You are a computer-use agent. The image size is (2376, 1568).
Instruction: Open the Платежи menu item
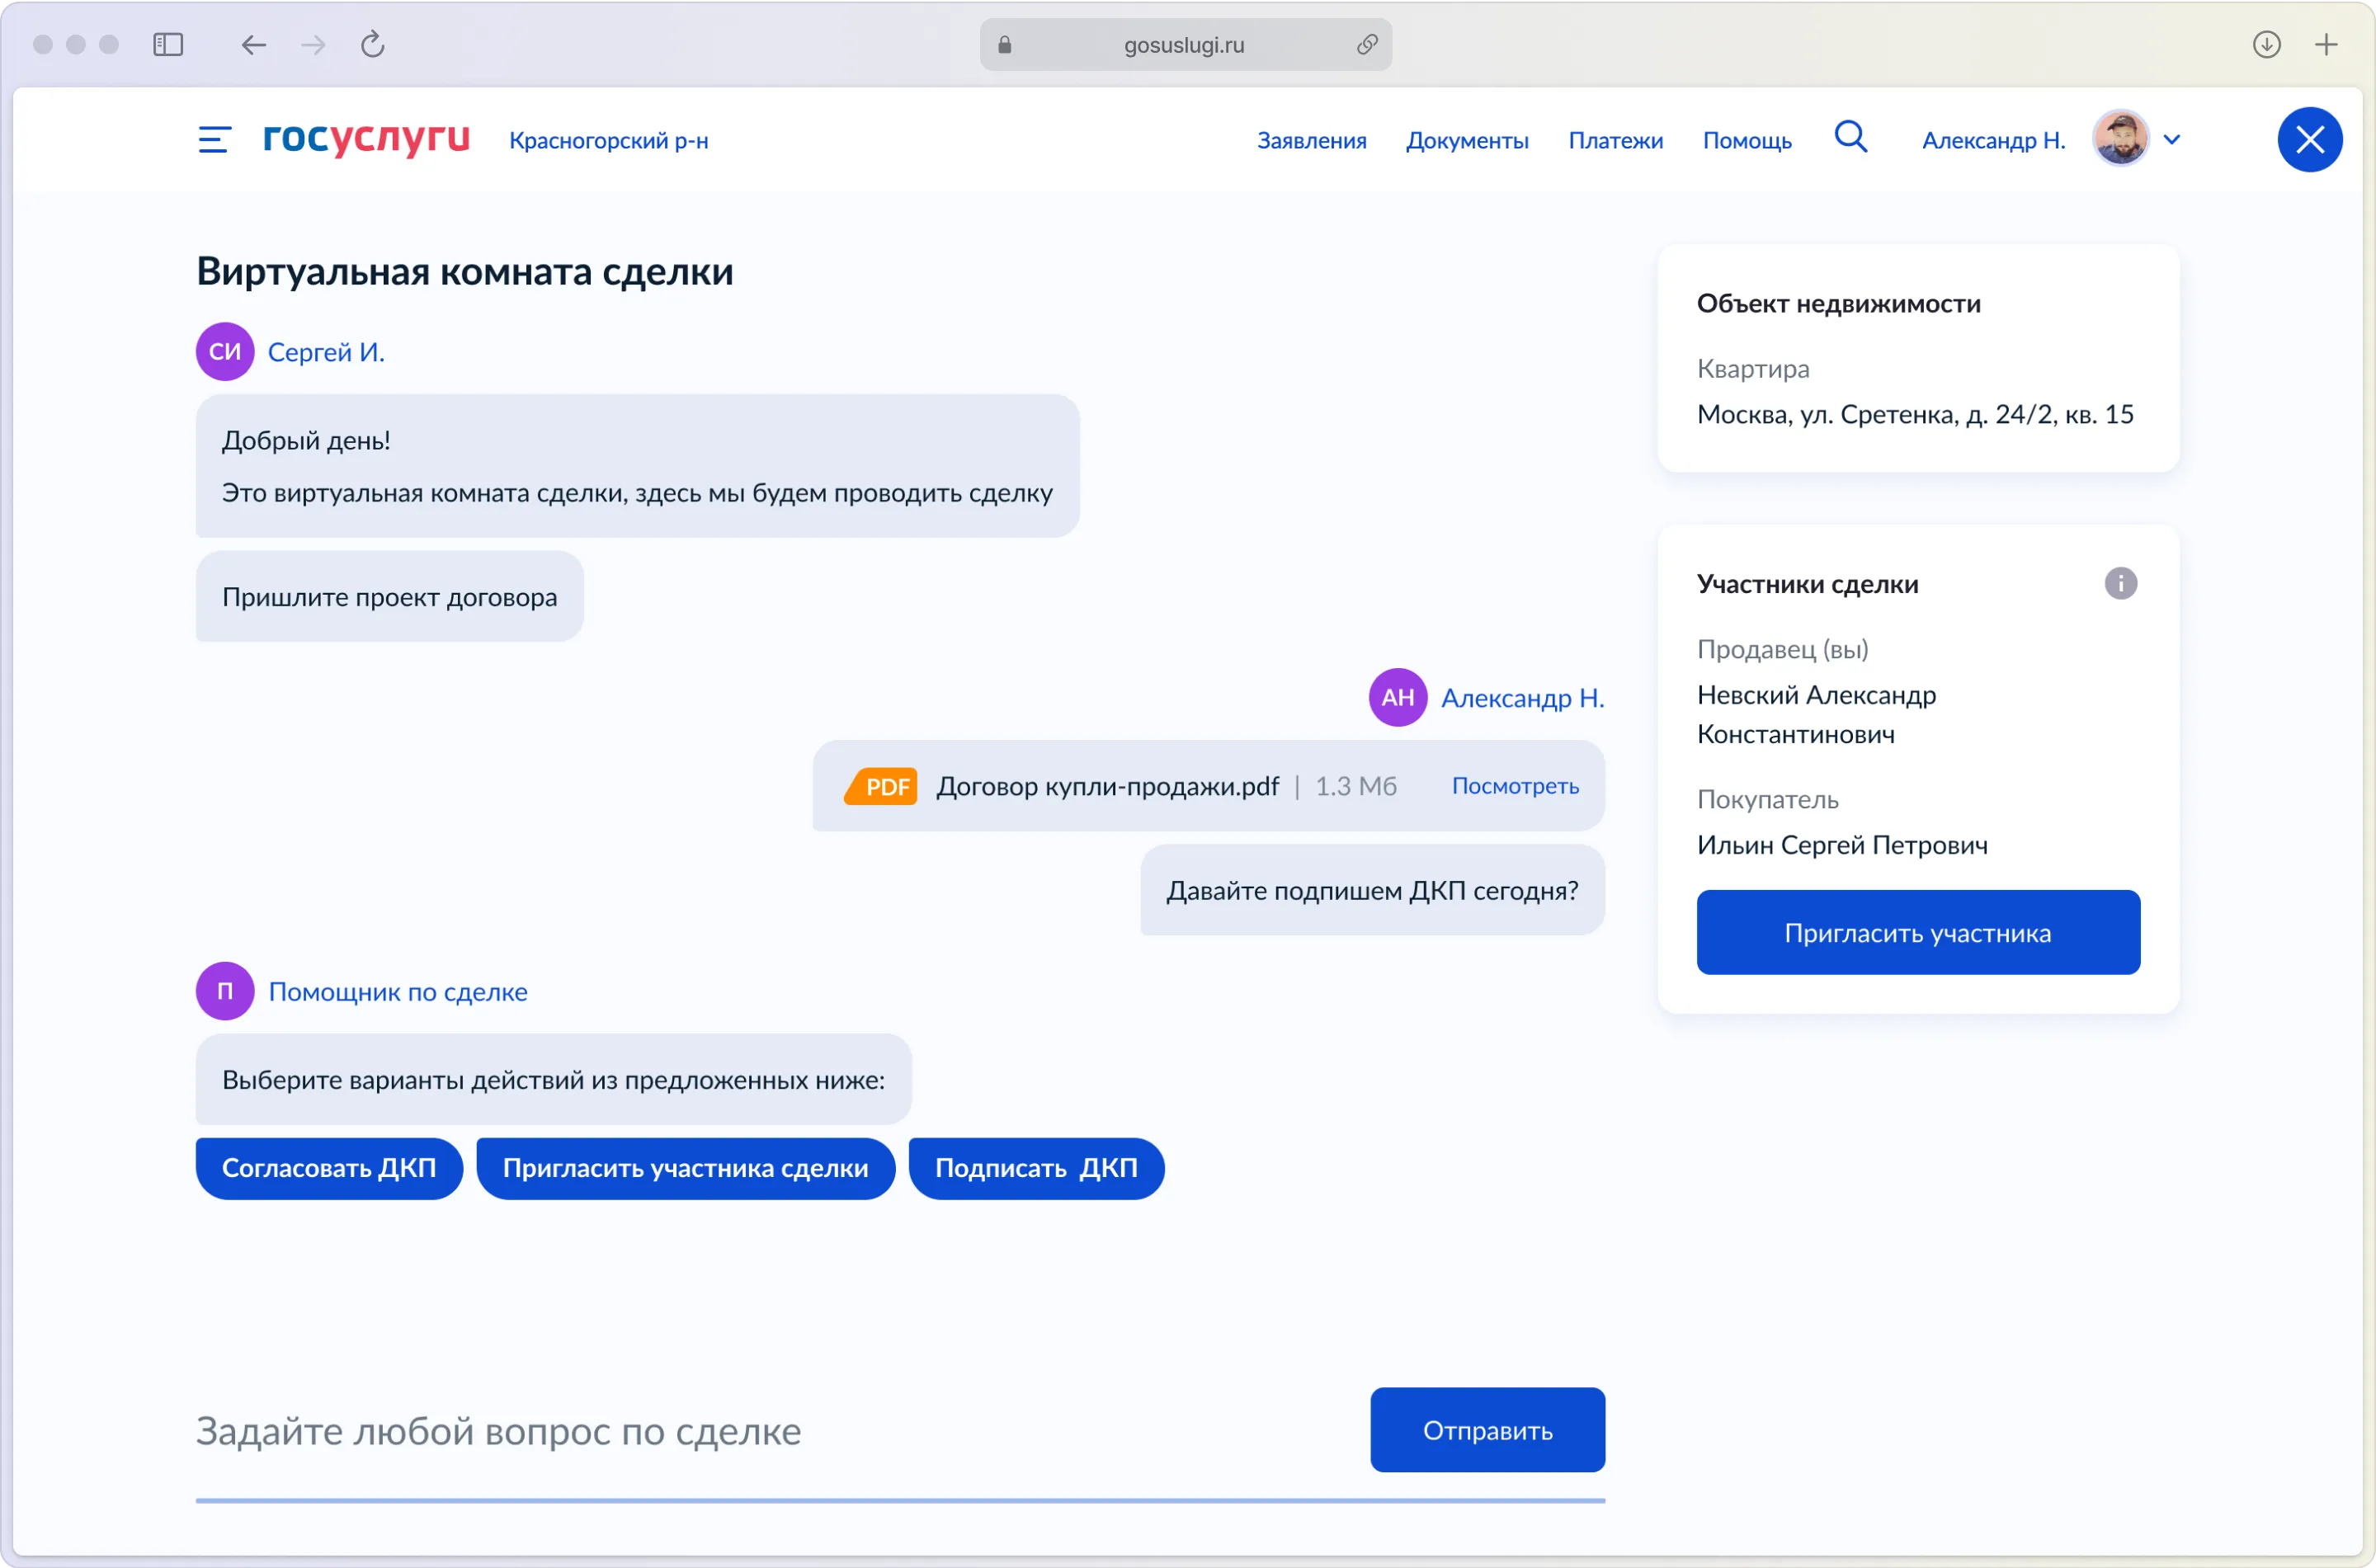click(1615, 141)
